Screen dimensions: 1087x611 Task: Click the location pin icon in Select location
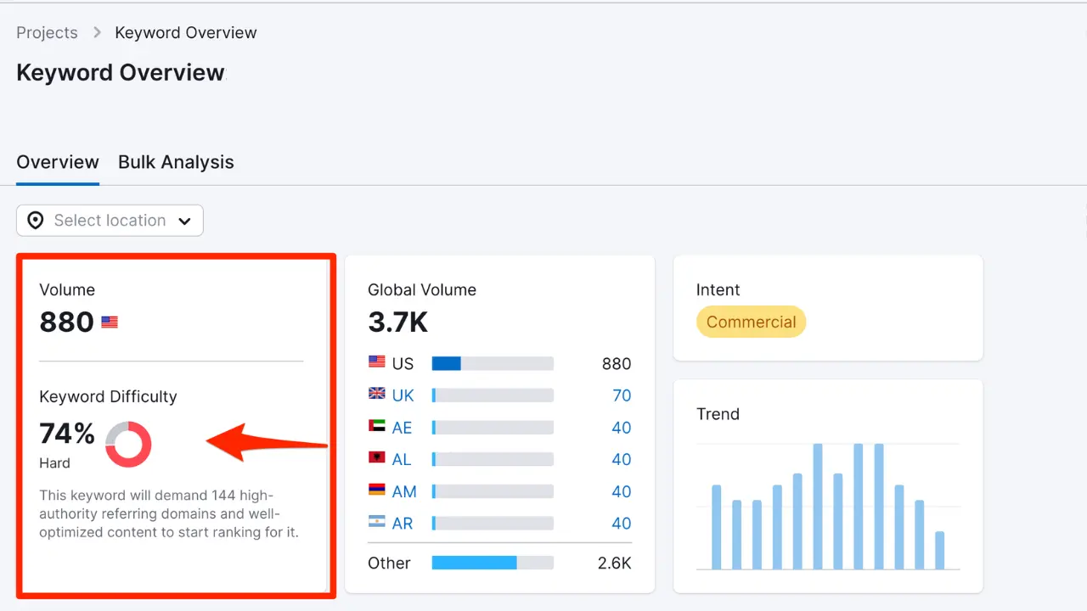(35, 220)
